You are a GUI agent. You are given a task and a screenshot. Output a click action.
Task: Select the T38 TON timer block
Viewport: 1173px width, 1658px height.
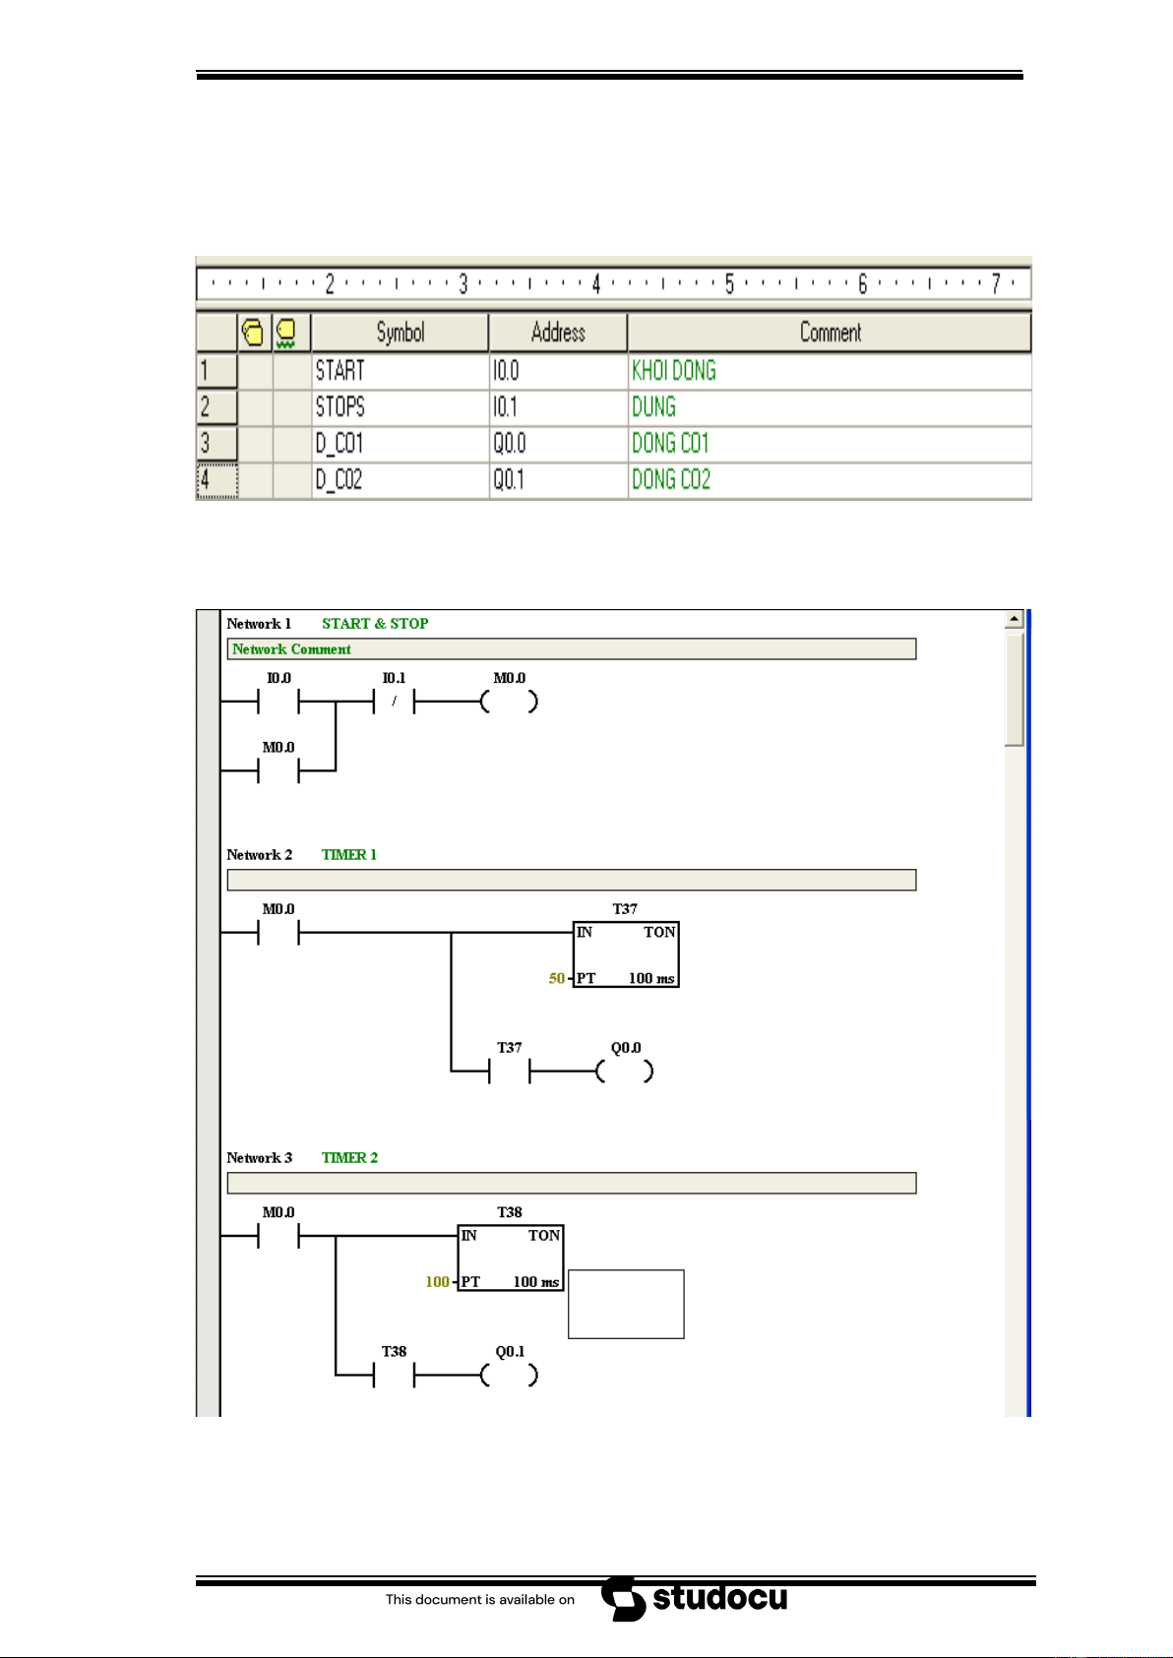[x=511, y=1258]
